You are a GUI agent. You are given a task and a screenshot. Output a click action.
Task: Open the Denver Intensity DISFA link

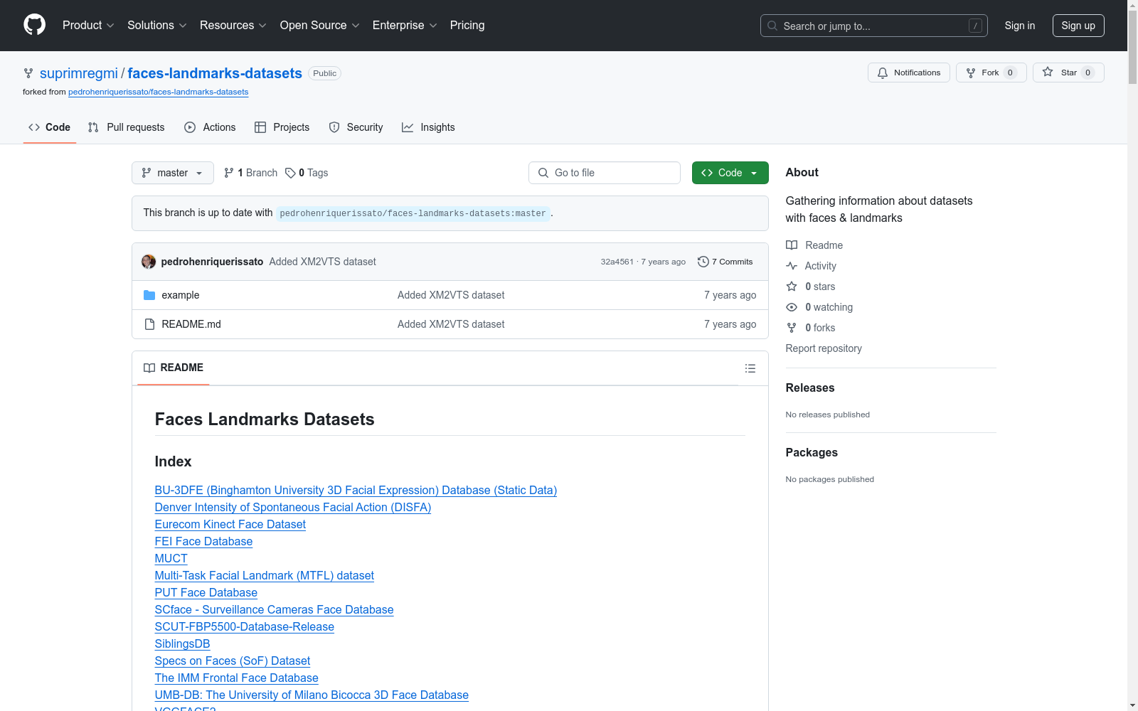(x=293, y=508)
